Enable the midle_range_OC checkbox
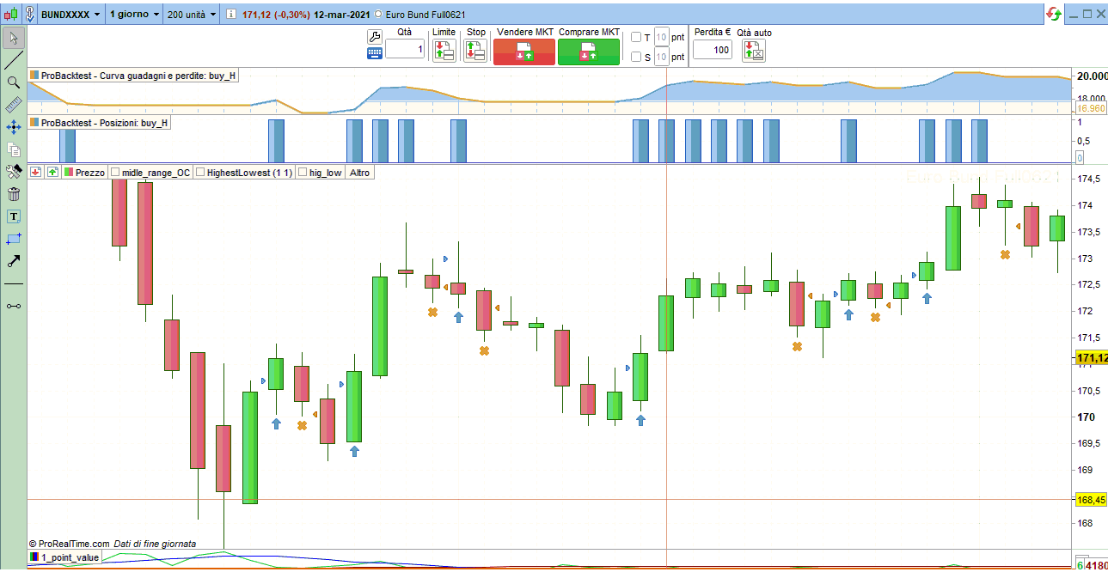1108x572 pixels. (x=116, y=173)
